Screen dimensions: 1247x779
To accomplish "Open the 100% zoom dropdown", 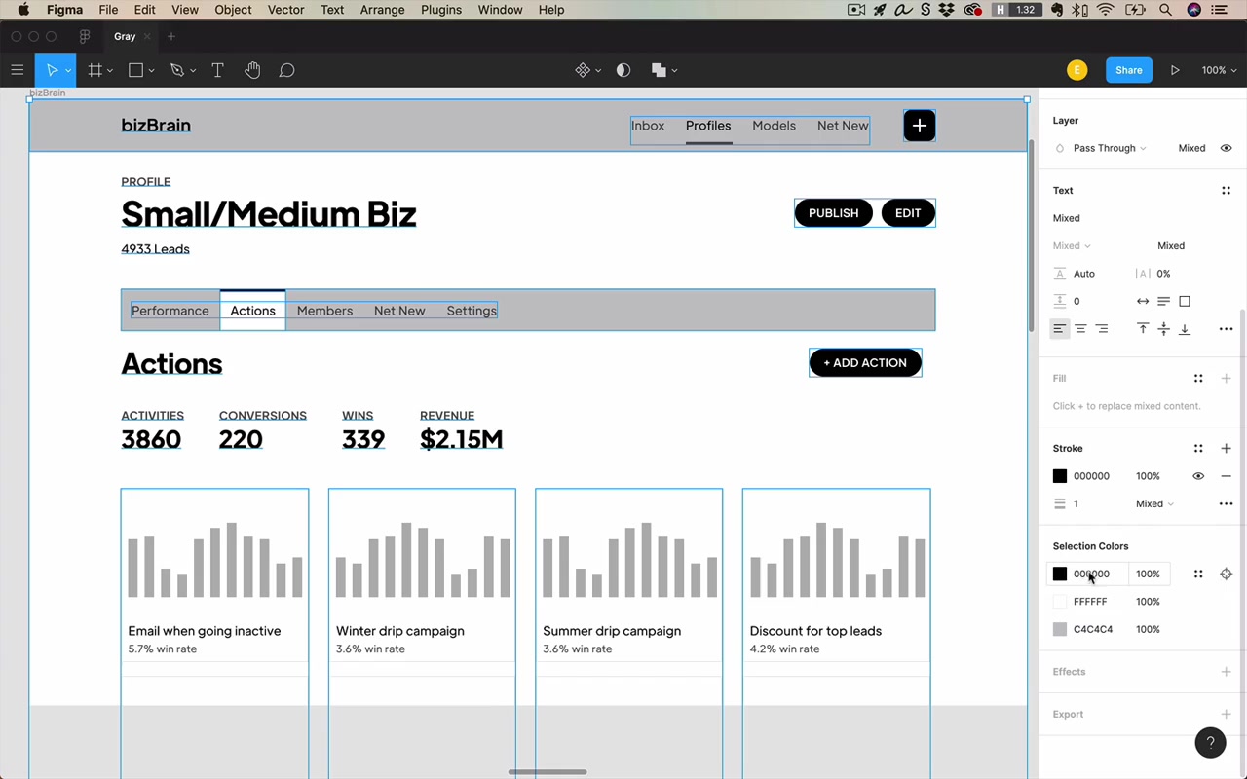I will click(1219, 70).
